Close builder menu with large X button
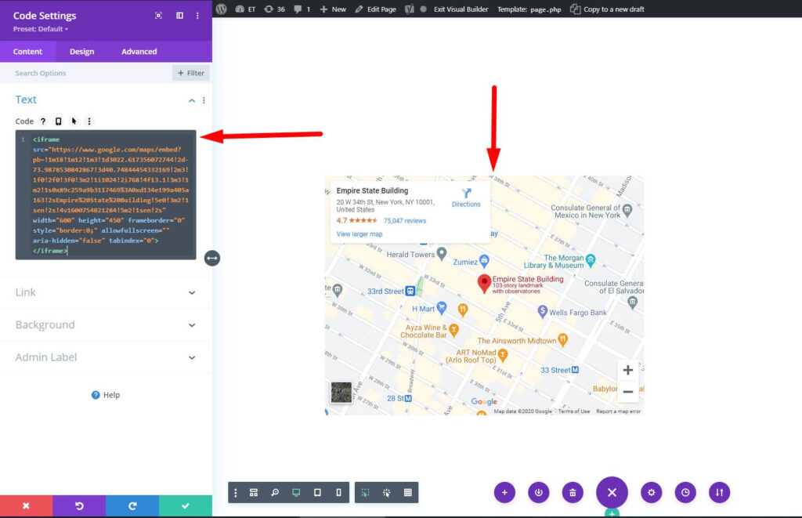Viewport: 802px width, 518px height. tap(612, 493)
